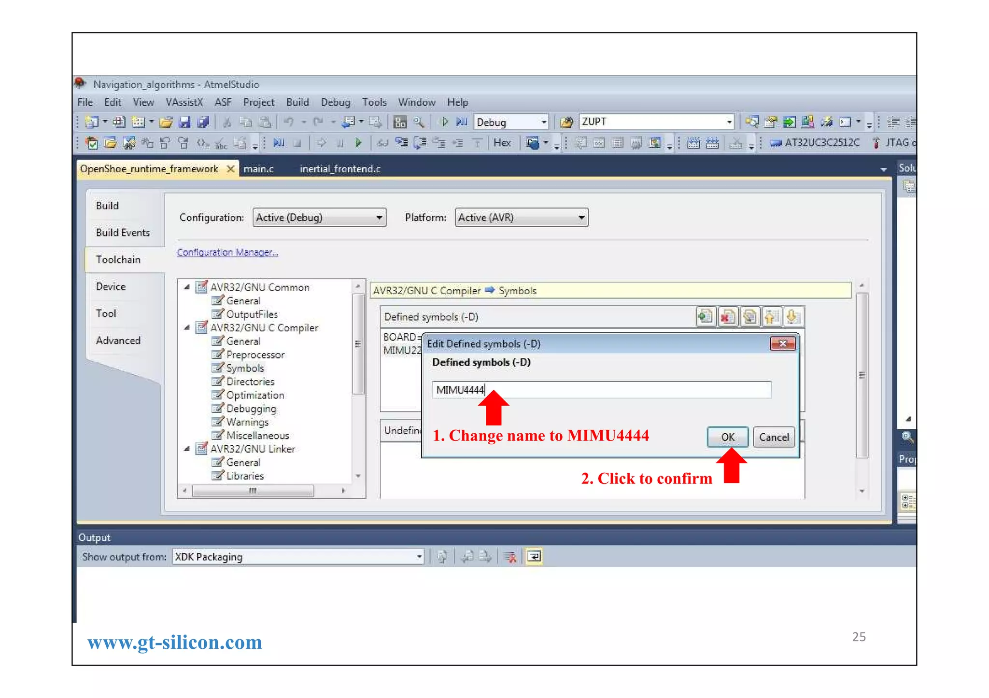Viewport: 989px width, 698px height.
Task: Open the File menu
Action: 85,102
